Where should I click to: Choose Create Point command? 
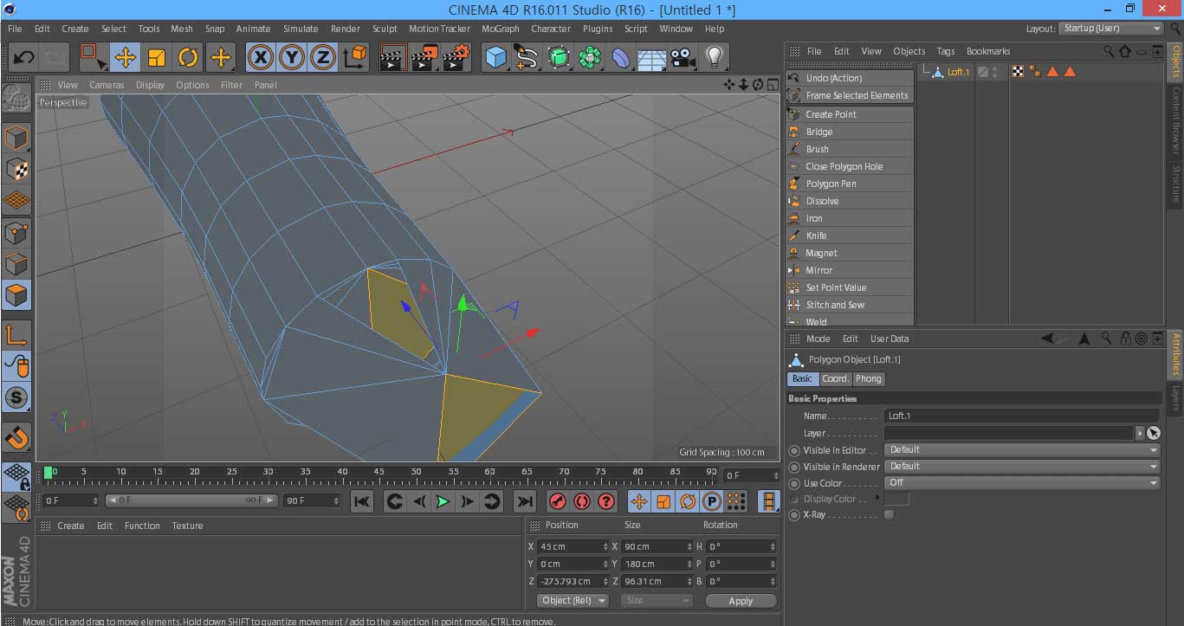point(850,114)
